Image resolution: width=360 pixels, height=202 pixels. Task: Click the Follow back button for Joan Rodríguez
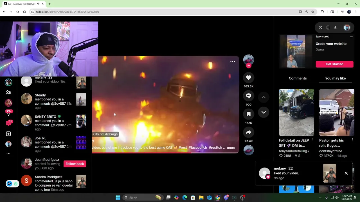click(75, 164)
